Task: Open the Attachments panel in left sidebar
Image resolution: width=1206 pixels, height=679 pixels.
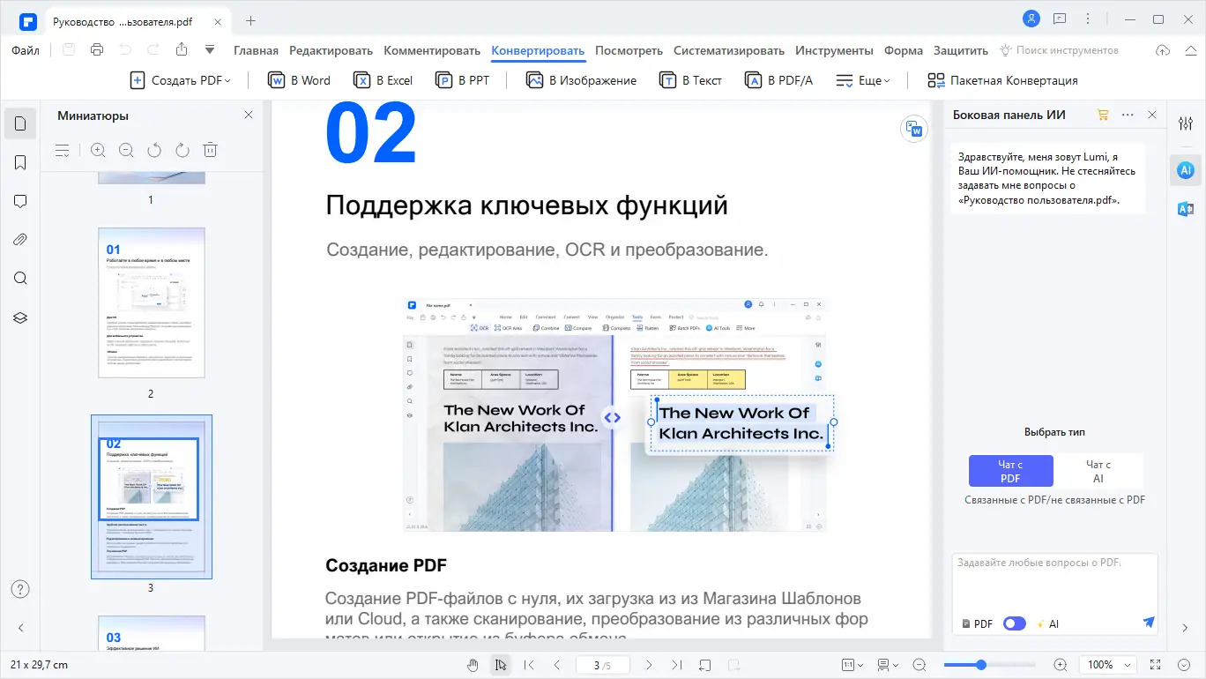Action: (x=19, y=239)
